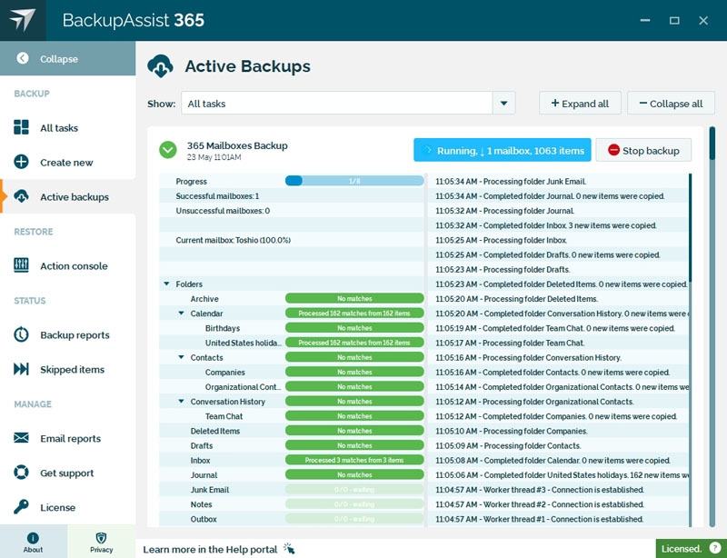727x558 pixels.
Task: Select the Deleted Items folder row
Action: (x=291, y=431)
